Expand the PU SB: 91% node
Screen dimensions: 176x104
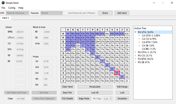click(136, 62)
